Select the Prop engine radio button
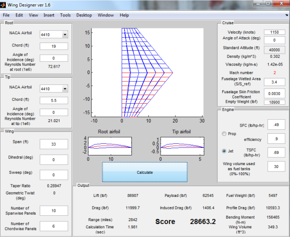The height and width of the screenshot is (237, 290). click(x=224, y=134)
